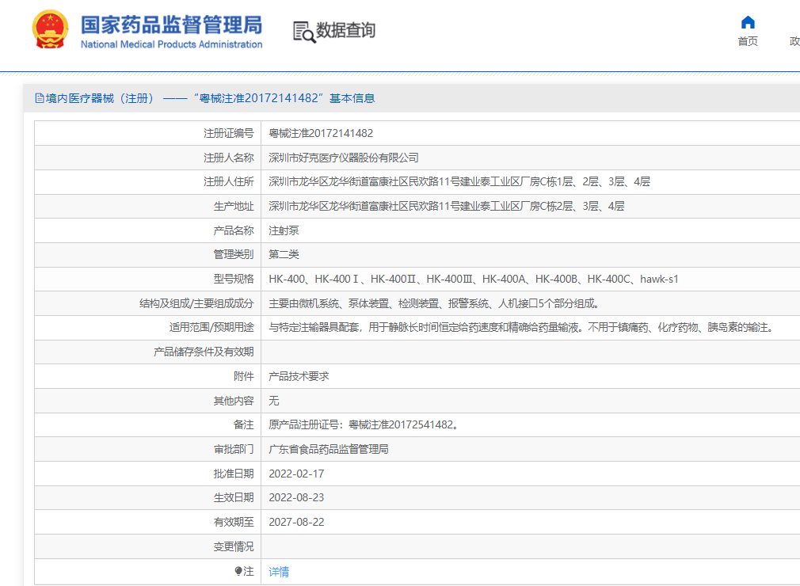This screenshot has height=586, width=800.
Task: Click the document icon beside 境内医疗器械
Action: point(40,98)
